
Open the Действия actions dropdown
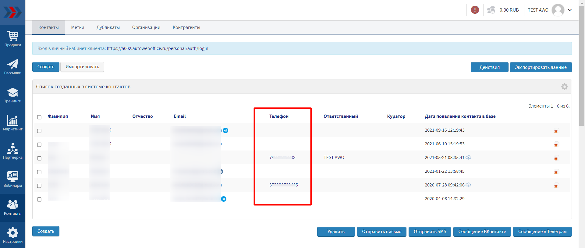[489, 67]
